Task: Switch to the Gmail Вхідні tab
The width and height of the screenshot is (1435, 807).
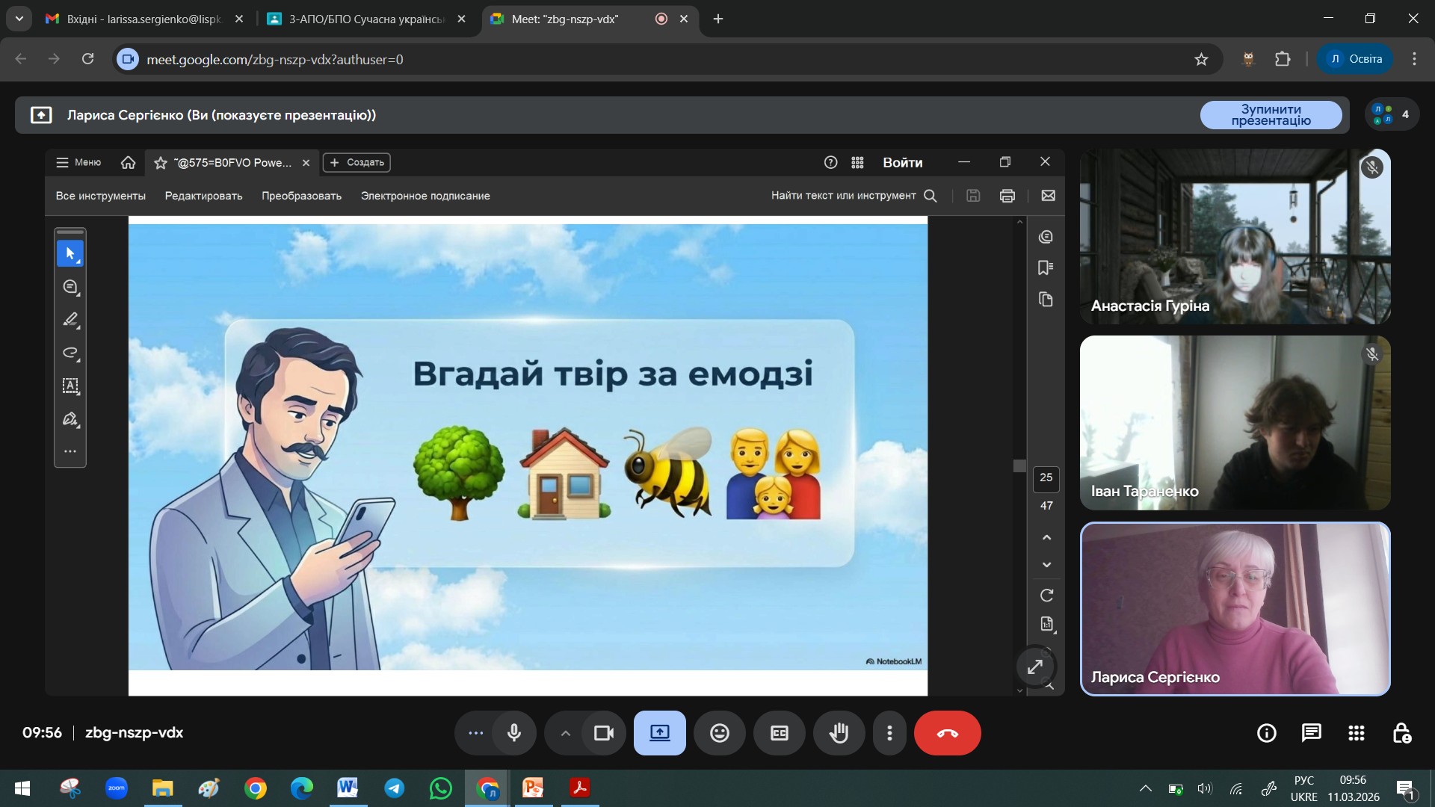Action: click(142, 19)
